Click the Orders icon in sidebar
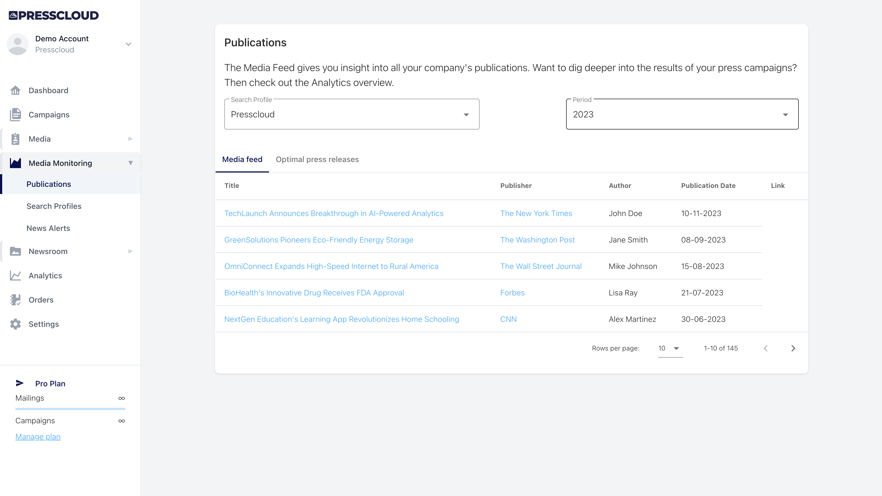The image size is (882, 496). coord(15,300)
